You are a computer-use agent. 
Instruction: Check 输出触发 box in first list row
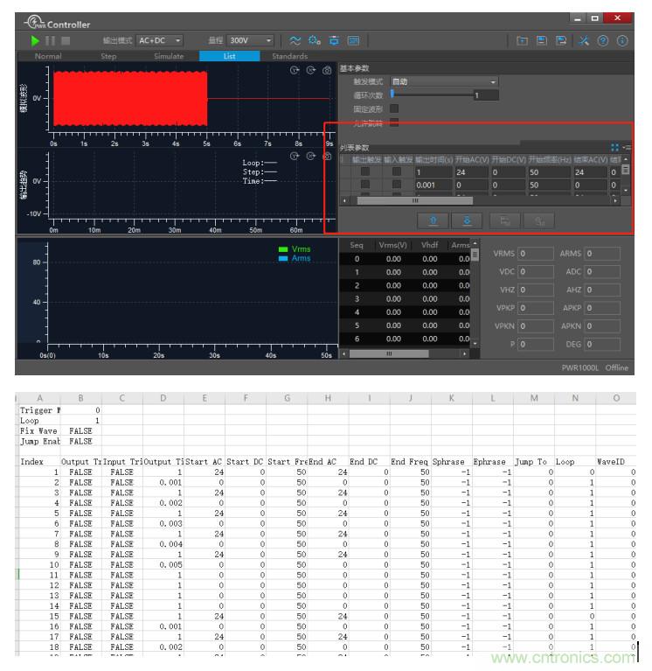pyautogui.click(x=364, y=172)
